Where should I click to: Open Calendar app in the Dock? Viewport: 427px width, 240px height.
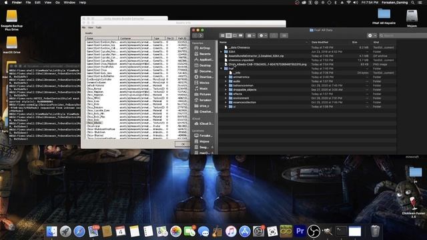(x=121, y=231)
